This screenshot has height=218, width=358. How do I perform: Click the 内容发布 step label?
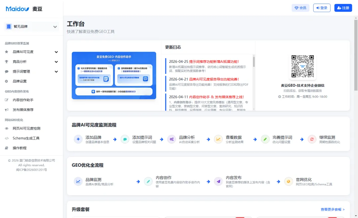point(234,178)
